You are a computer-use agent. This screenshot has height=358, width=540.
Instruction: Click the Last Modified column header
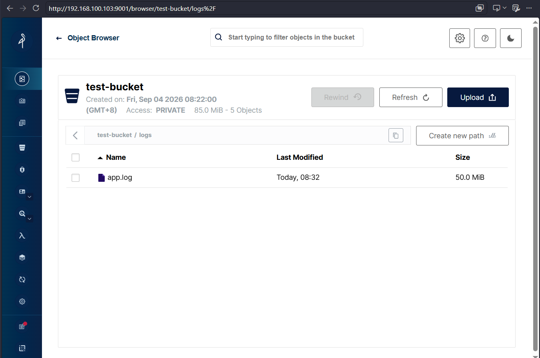point(300,157)
